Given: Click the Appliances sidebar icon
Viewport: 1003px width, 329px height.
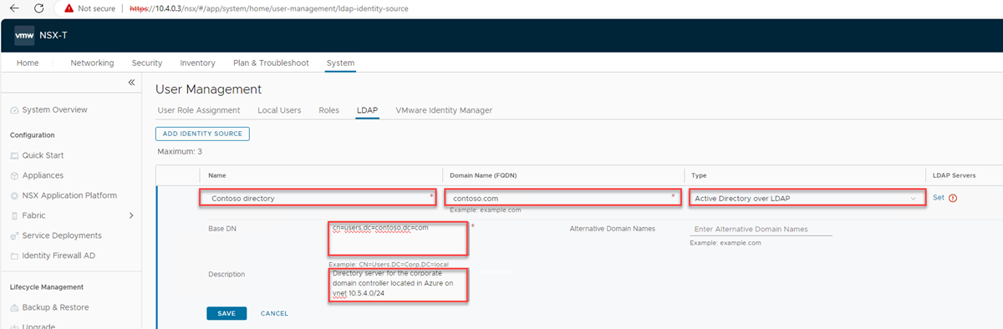Looking at the screenshot, I should (14, 175).
